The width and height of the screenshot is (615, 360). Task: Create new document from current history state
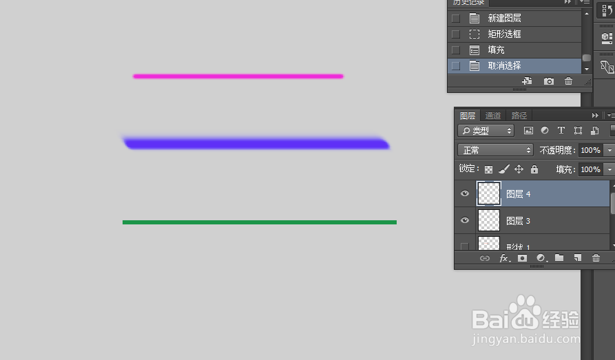[527, 81]
